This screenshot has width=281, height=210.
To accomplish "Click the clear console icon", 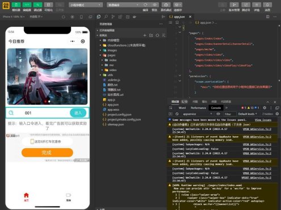I will pos(177,114).
